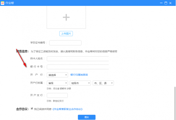Expand the 市、区、县 district dropdown

(103, 83)
